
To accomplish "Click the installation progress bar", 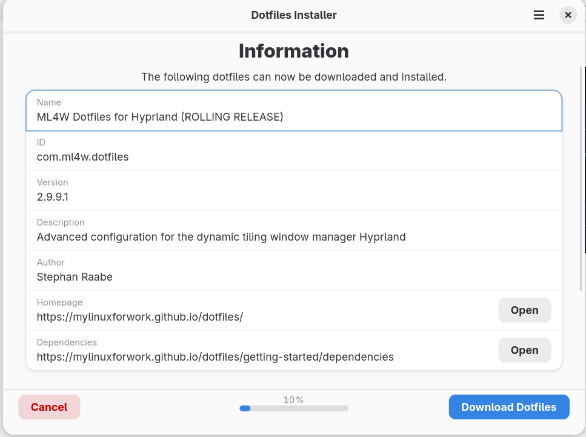I will [x=294, y=409].
